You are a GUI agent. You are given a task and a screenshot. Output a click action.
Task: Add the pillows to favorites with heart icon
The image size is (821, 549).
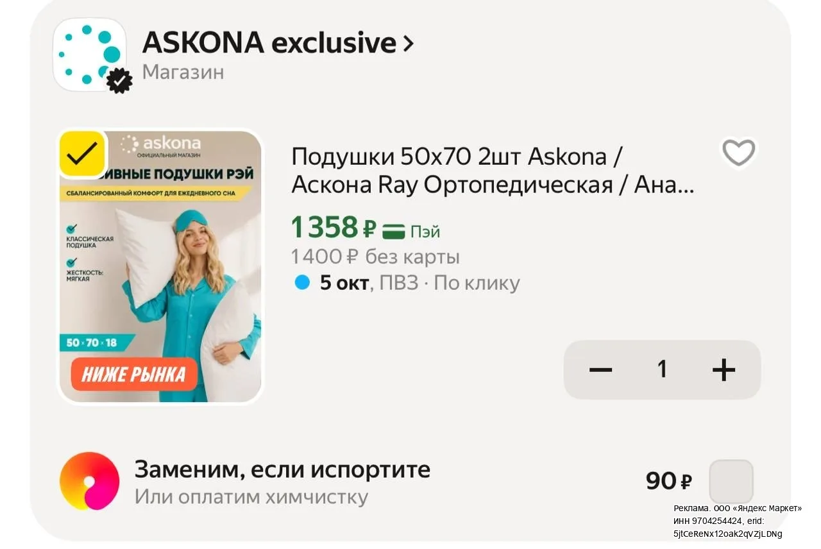738,153
